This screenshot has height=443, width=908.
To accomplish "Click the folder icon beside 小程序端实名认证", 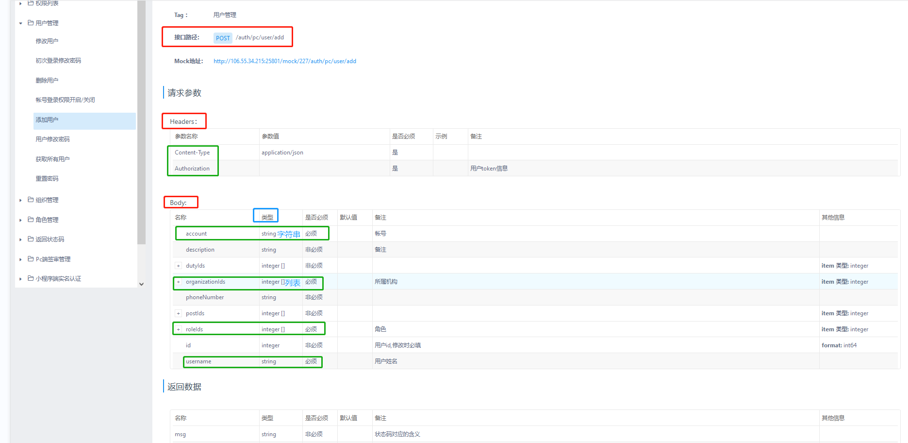I will point(31,278).
